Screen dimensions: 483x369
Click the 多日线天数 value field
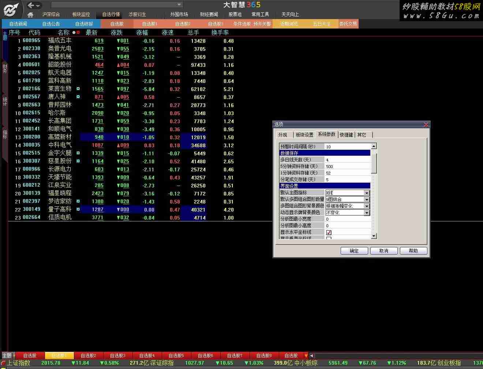[x=348, y=160]
